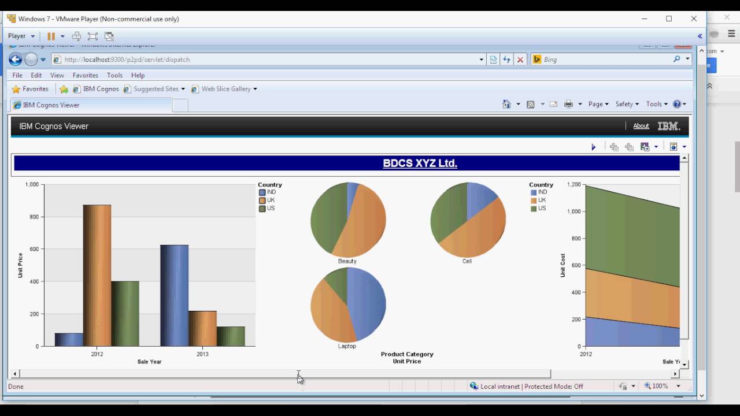Open a new blank tab
This screenshot has width=740, height=416.
coord(180,105)
